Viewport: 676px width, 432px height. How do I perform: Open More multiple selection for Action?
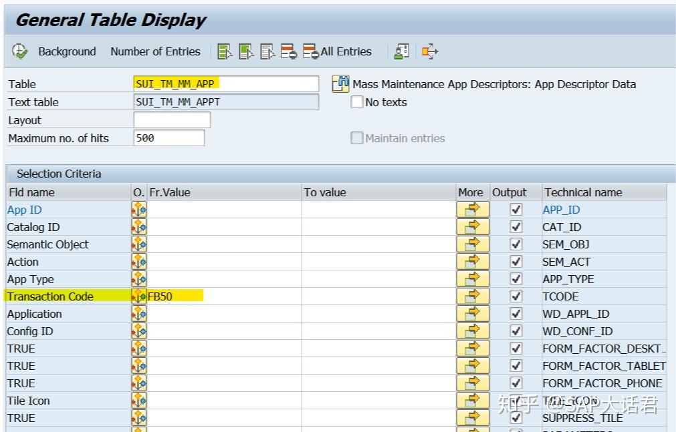(473, 262)
